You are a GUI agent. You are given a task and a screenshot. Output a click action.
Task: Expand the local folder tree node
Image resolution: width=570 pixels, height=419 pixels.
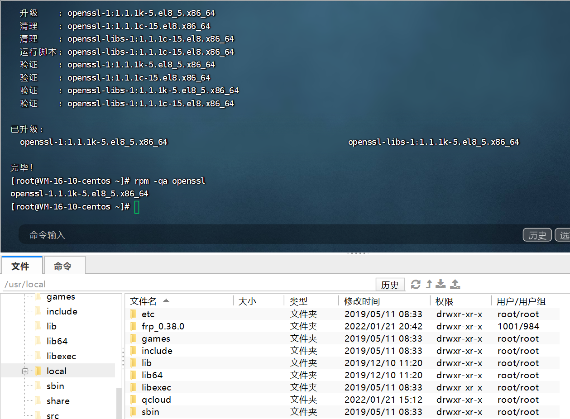tap(25, 371)
